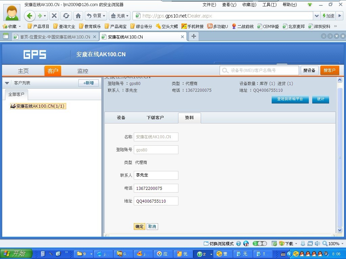Click the tab list sidebar icon
Screen dimensions: 346x259
tap(6, 36)
